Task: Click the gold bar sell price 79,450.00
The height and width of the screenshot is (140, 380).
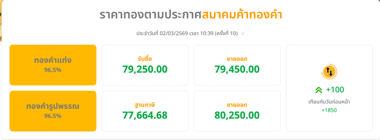Action: 237,69
